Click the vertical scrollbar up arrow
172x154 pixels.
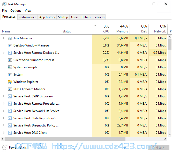(170, 37)
